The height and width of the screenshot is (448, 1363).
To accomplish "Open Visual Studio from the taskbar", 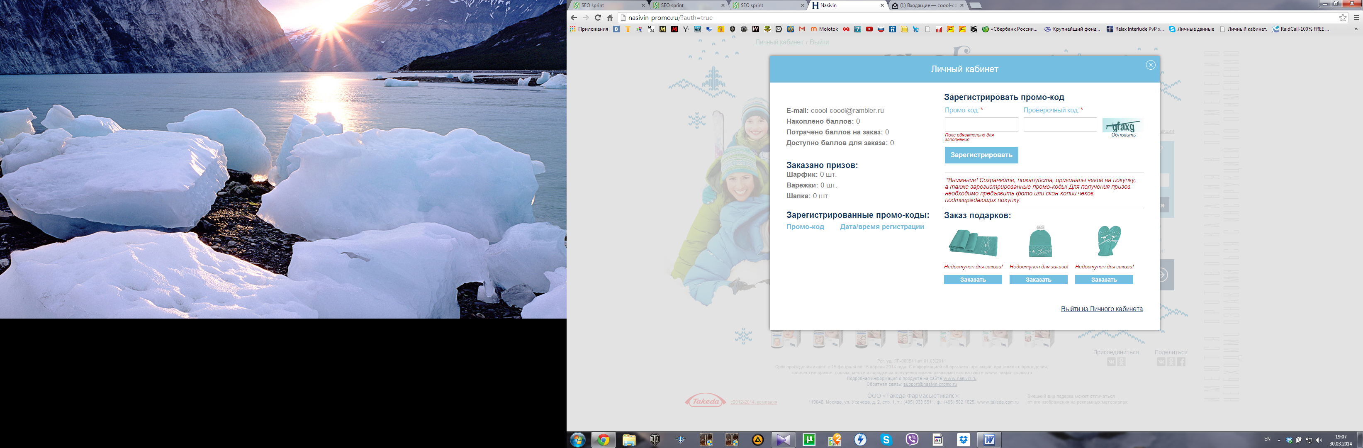I will (783, 440).
